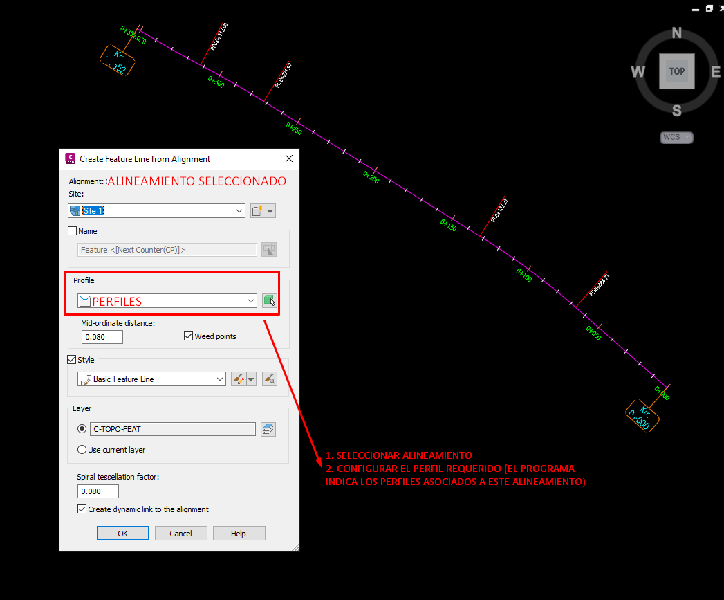Select Use current layer option

coord(82,449)
